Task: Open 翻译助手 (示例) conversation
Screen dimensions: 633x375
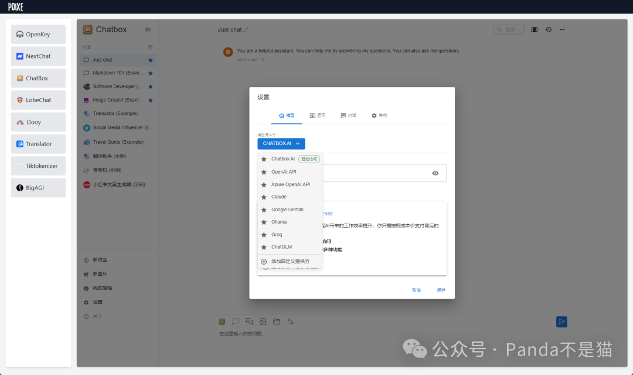Action: pos(118,156)
